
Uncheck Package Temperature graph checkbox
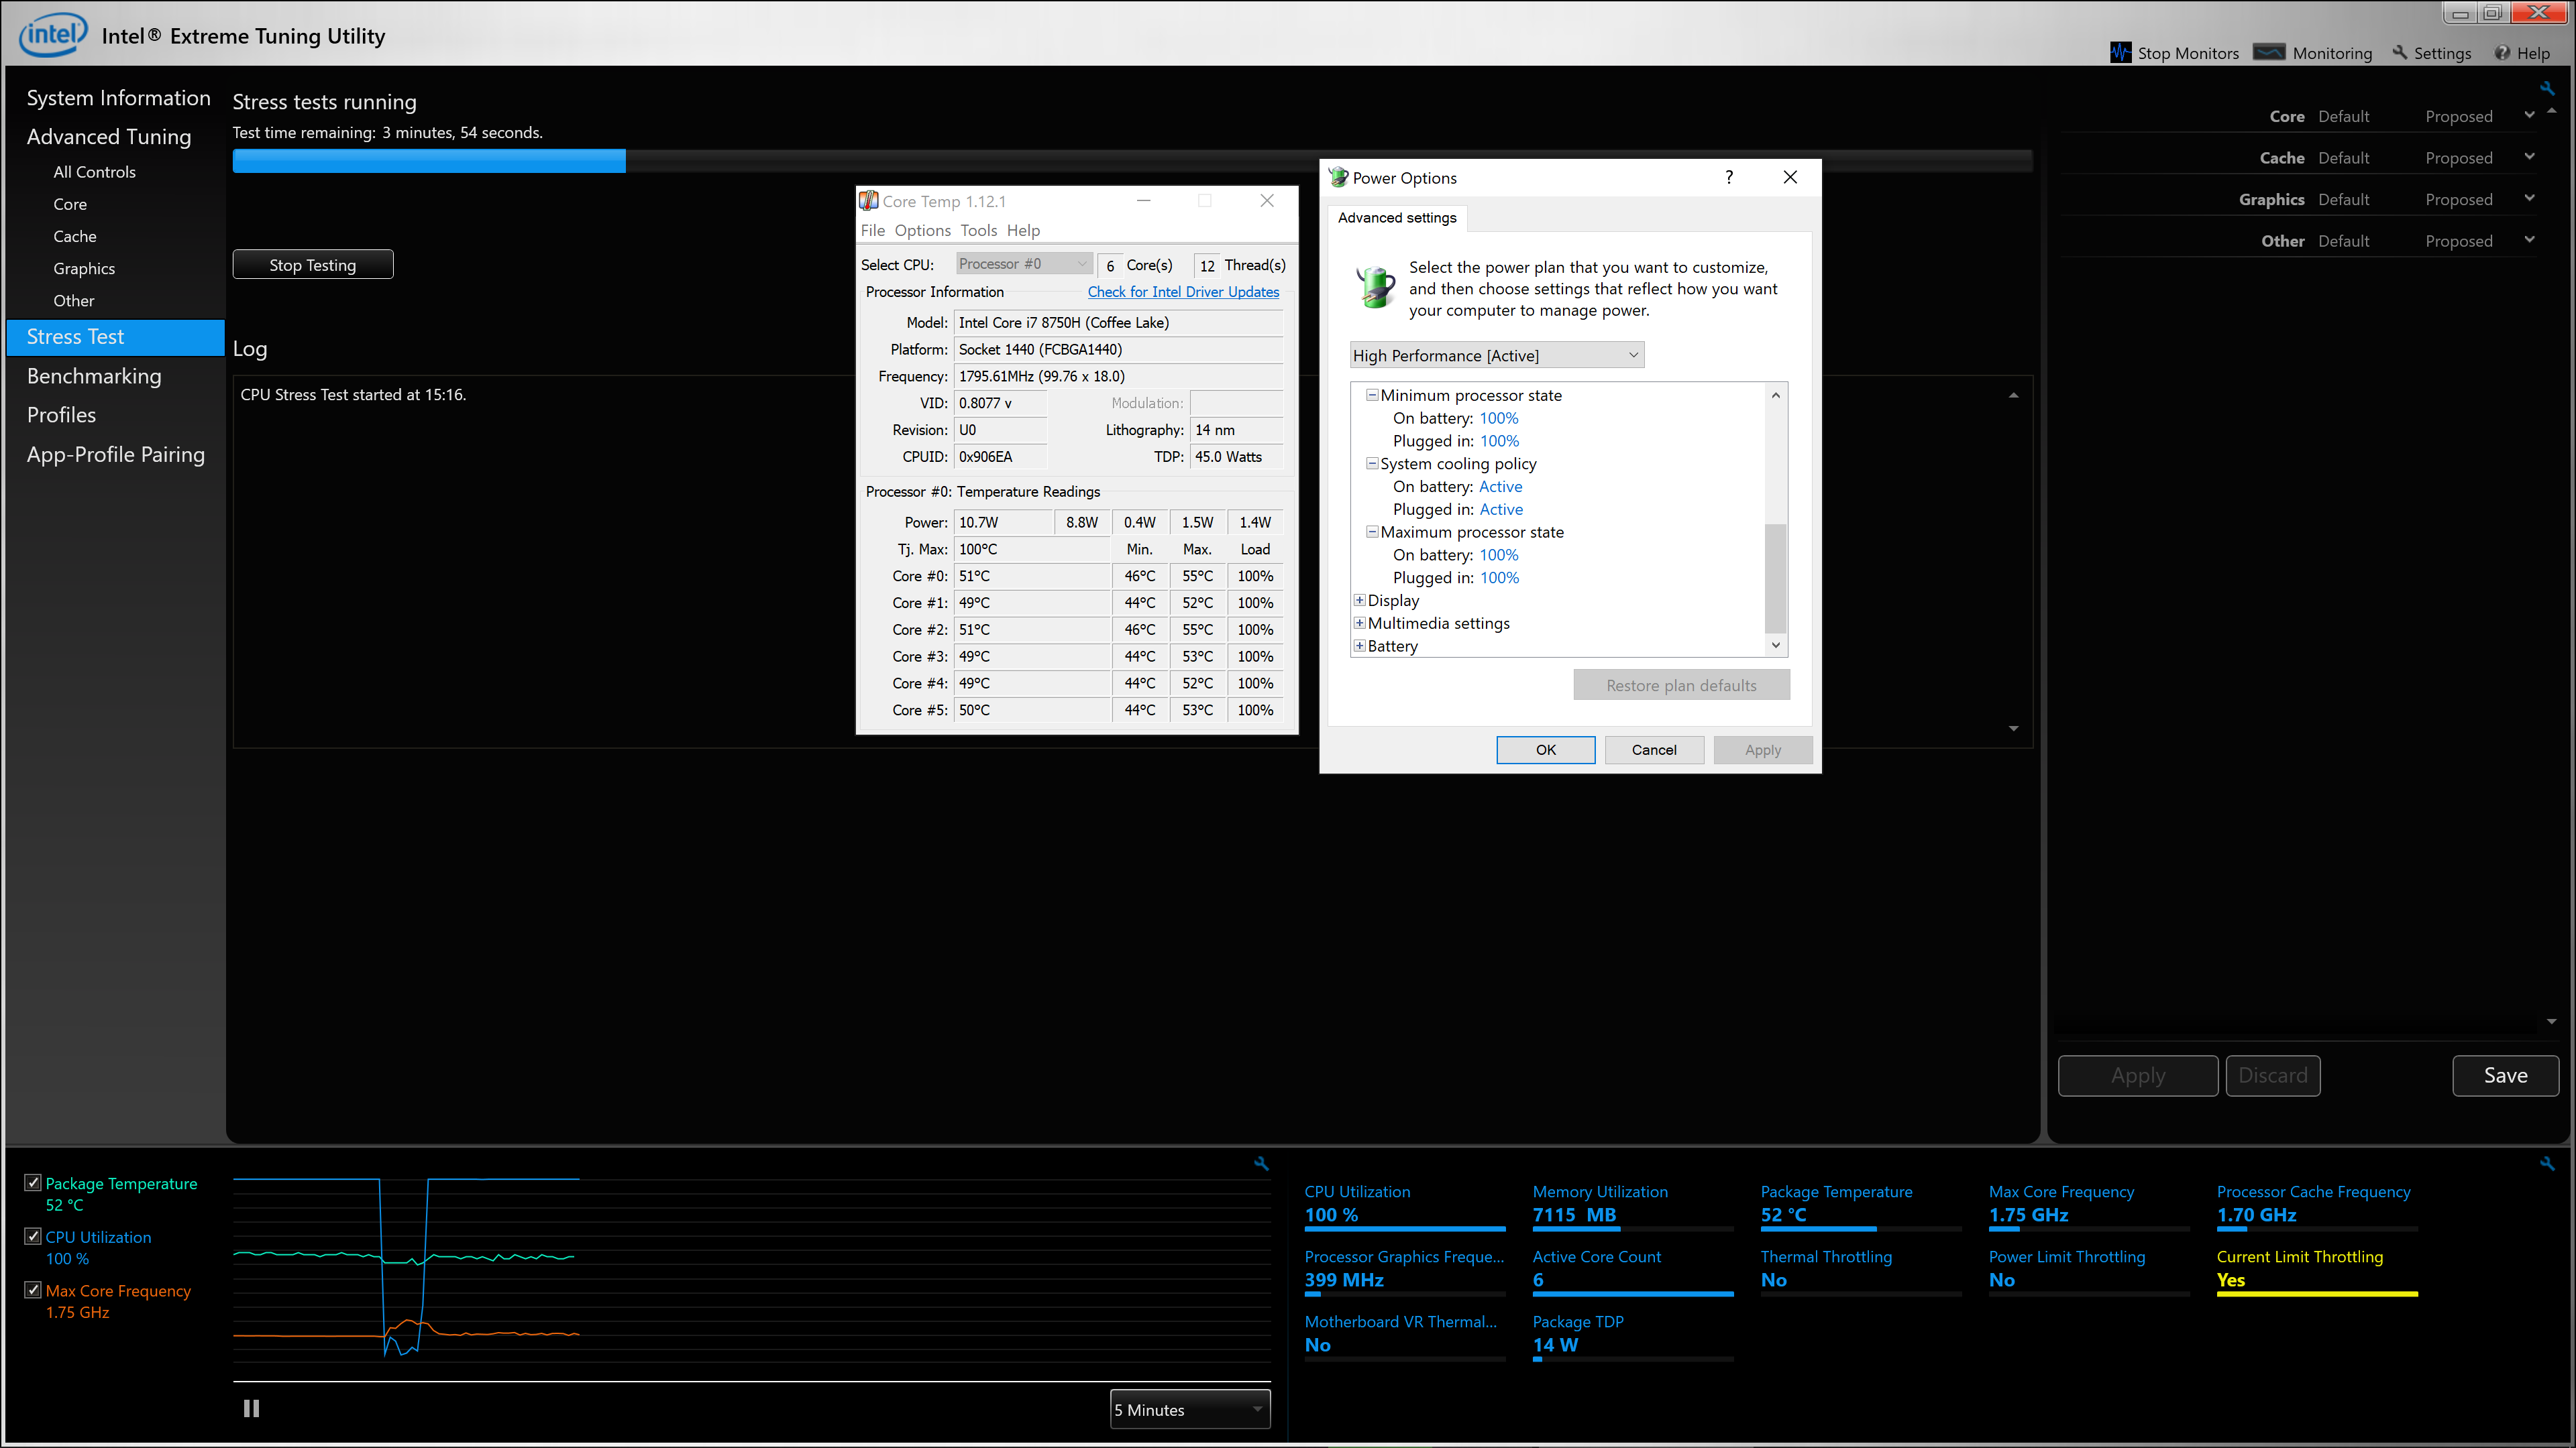(x=33, y=1183)
